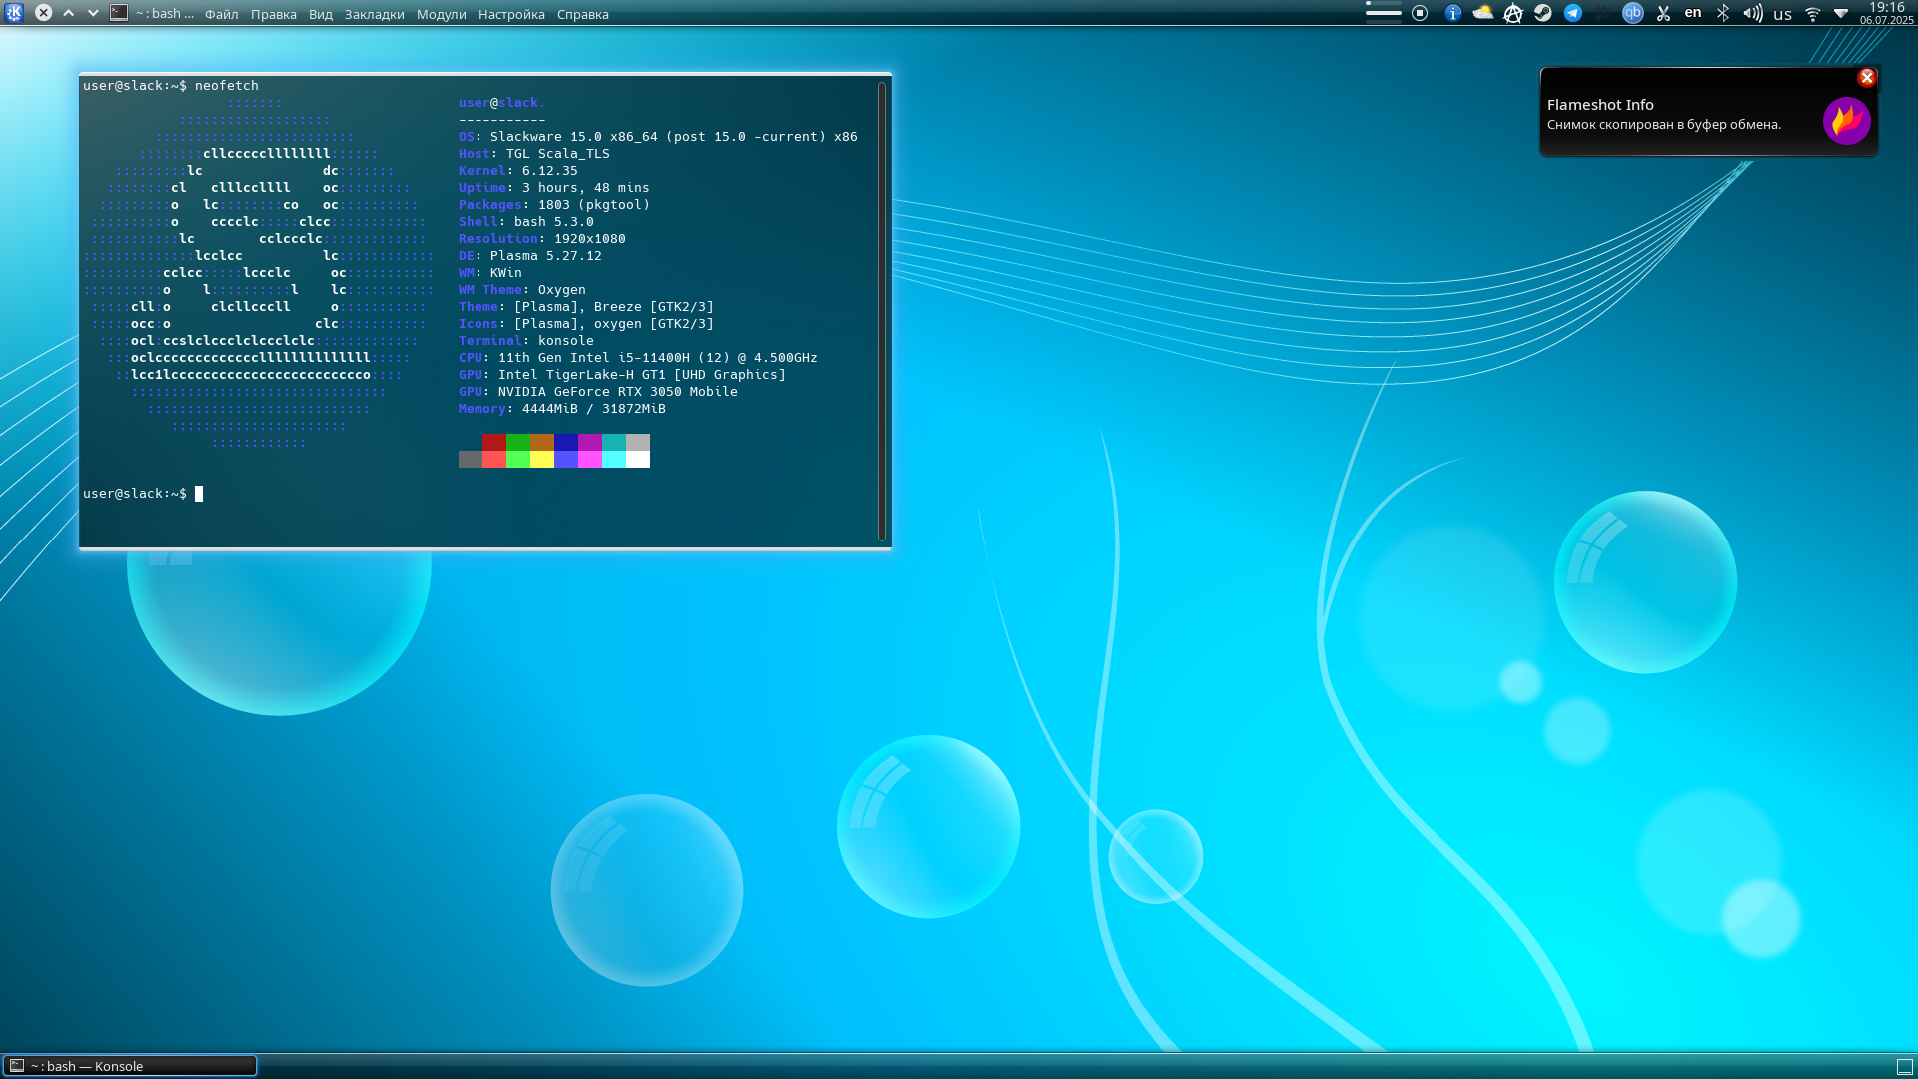1918x1079 pixels.
Task: Click the show-desktop icon in bottom panel
Action: click(x=1905, y=1066)
